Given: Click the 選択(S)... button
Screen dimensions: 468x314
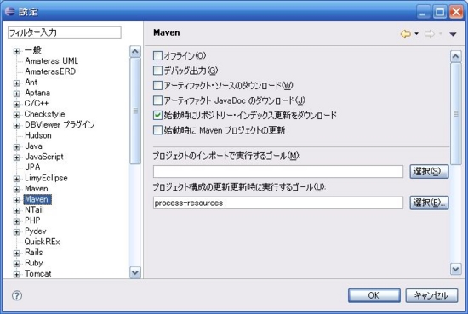Looking at the screenshot, I should (429, 172).
